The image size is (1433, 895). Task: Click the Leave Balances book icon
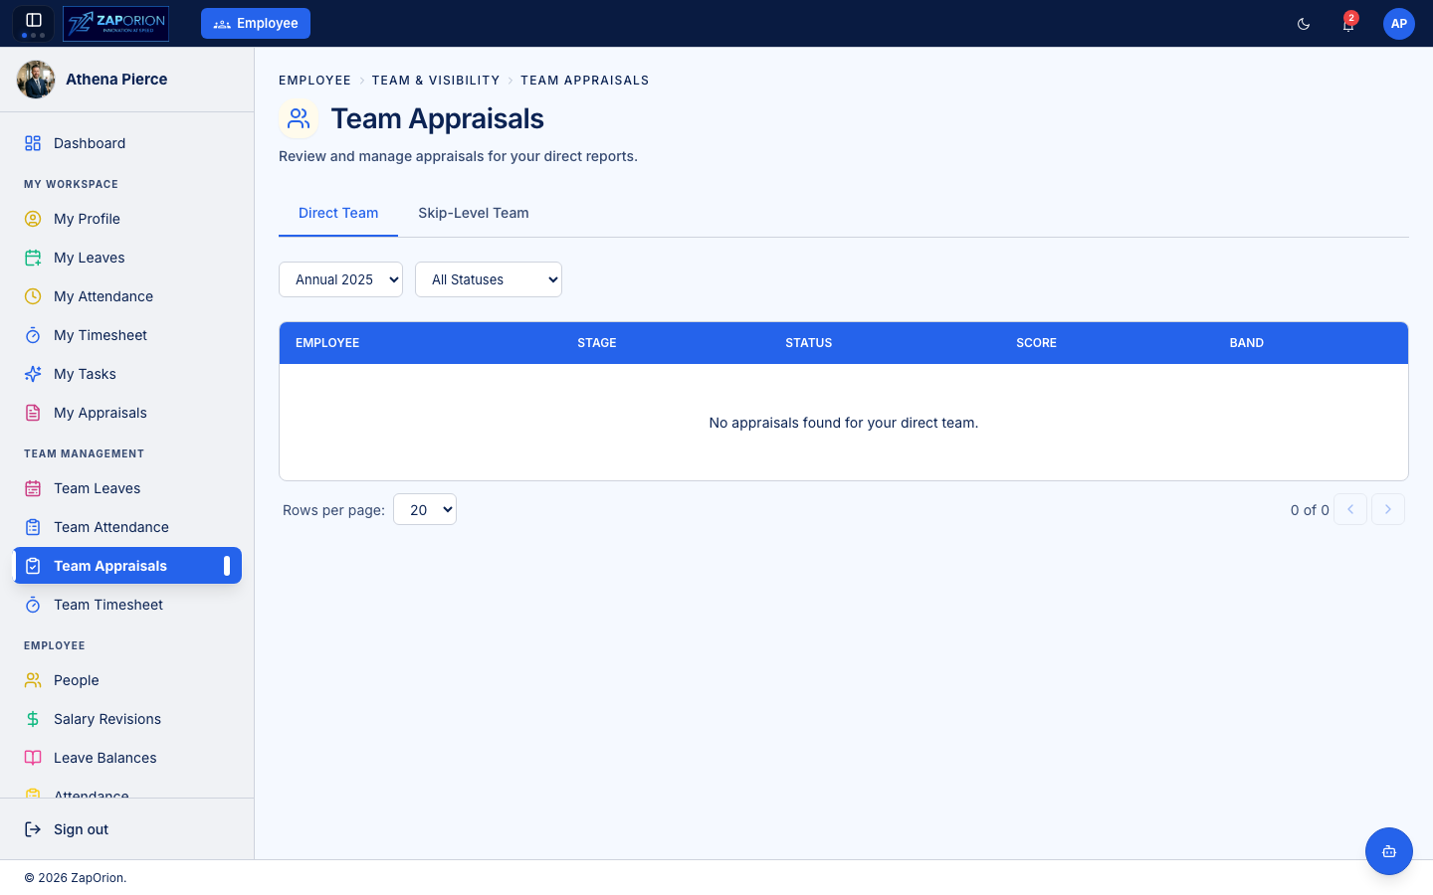click(33, 758)
